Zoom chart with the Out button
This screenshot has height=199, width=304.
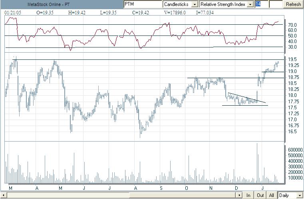(x=260, y=195)
